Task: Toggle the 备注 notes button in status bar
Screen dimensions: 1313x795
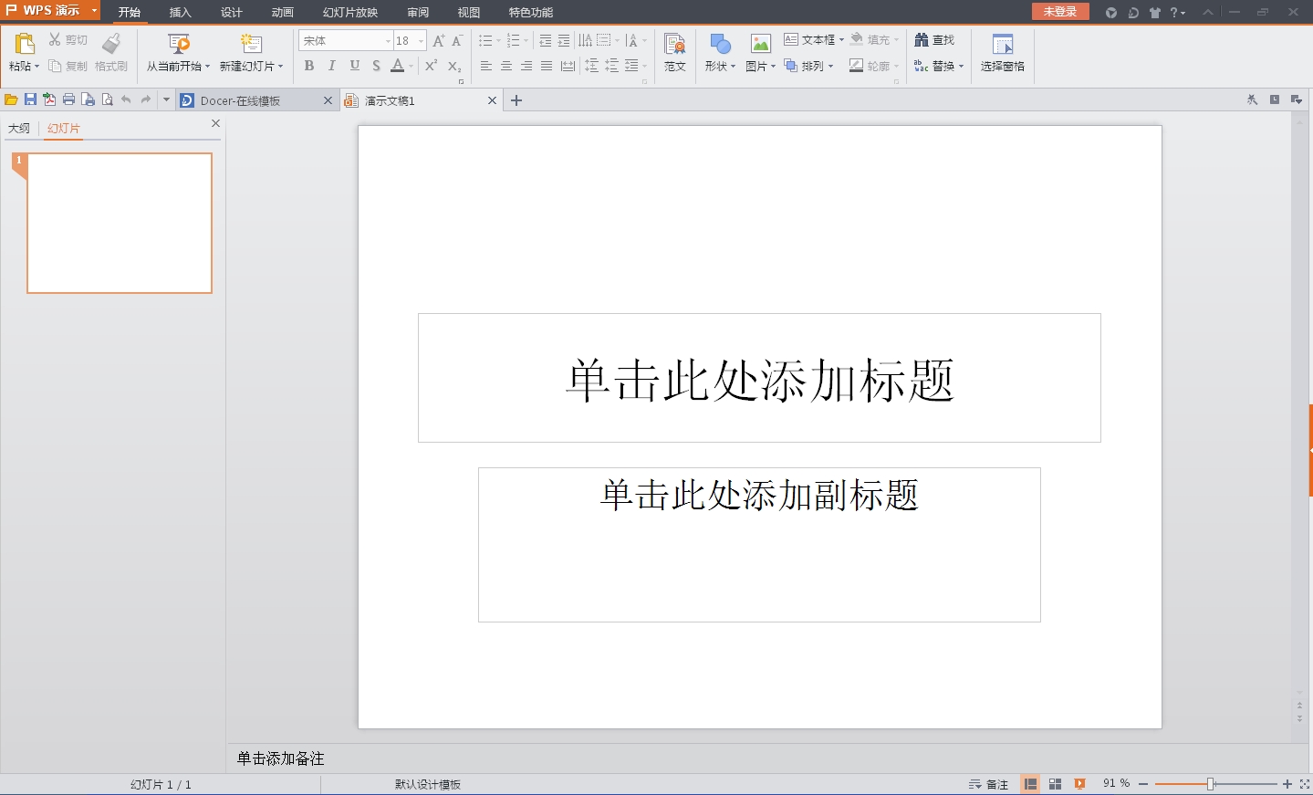Action: pos(989,784)
